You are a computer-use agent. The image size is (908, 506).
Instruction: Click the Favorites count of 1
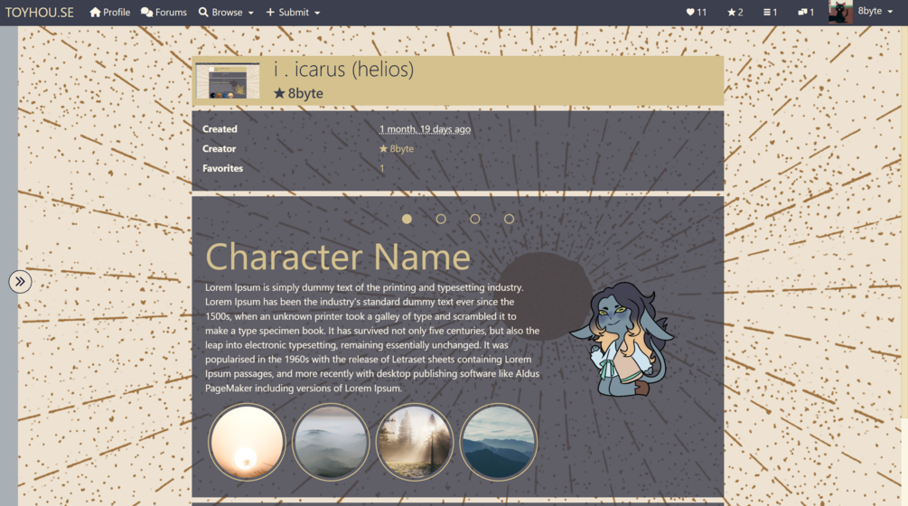coord(381,168)
